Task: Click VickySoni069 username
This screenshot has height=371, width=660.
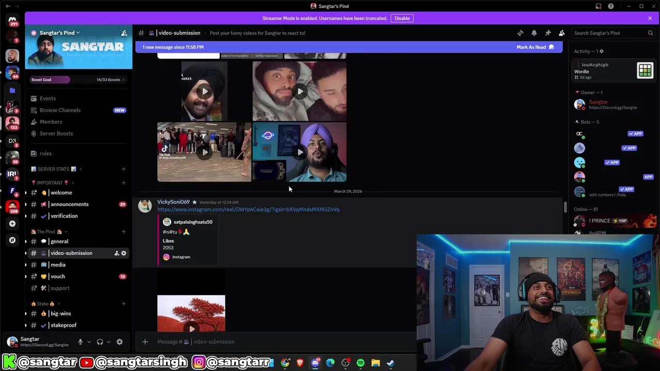Action: click(173, 202)
